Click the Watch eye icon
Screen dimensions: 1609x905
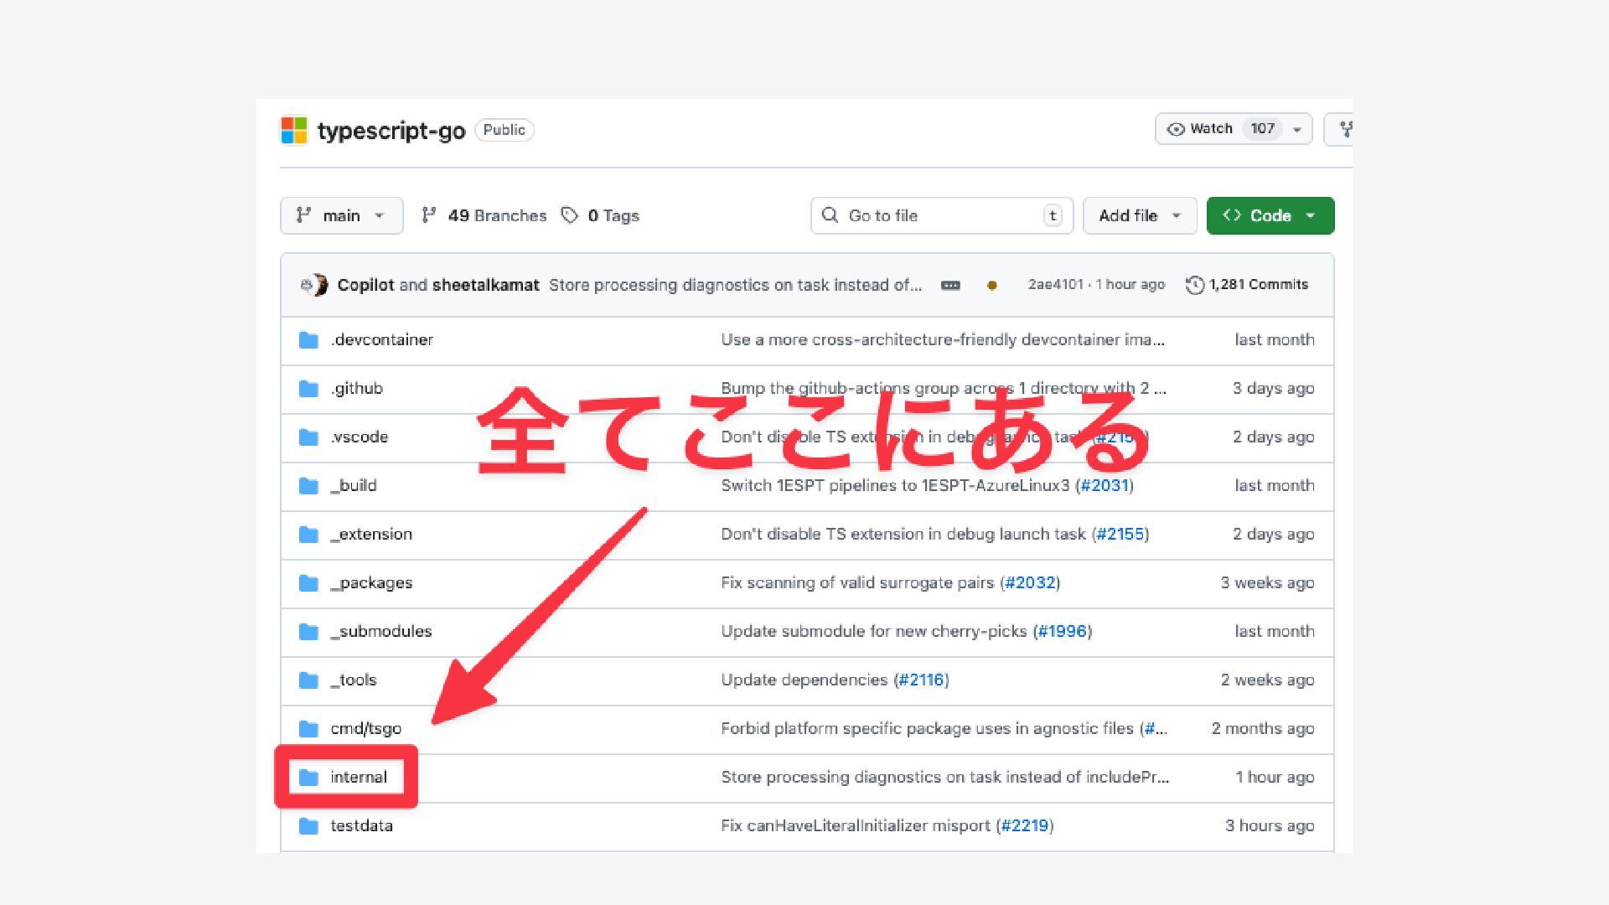tap(1176, 129)
